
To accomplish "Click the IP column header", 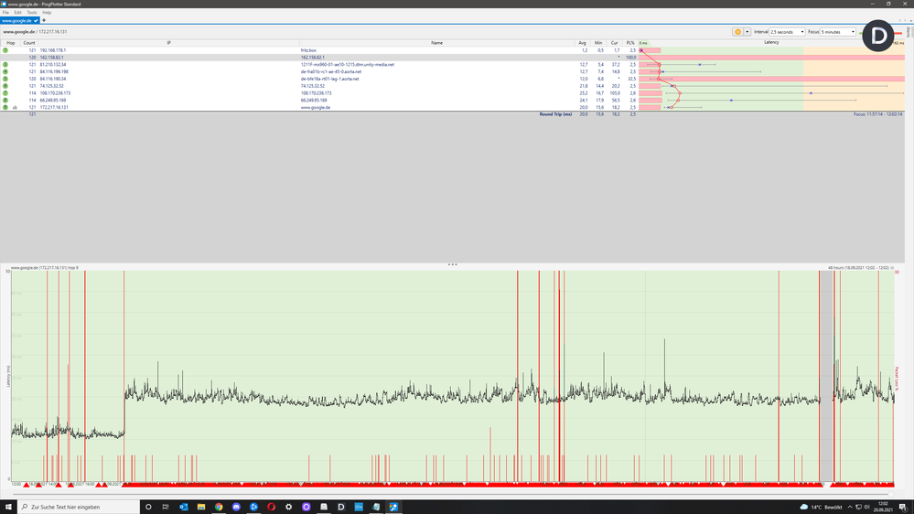I will (168, 43).
